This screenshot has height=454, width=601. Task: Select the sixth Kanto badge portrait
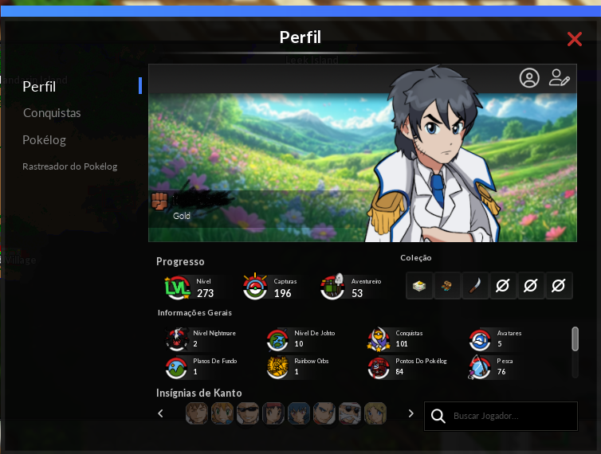324,413
